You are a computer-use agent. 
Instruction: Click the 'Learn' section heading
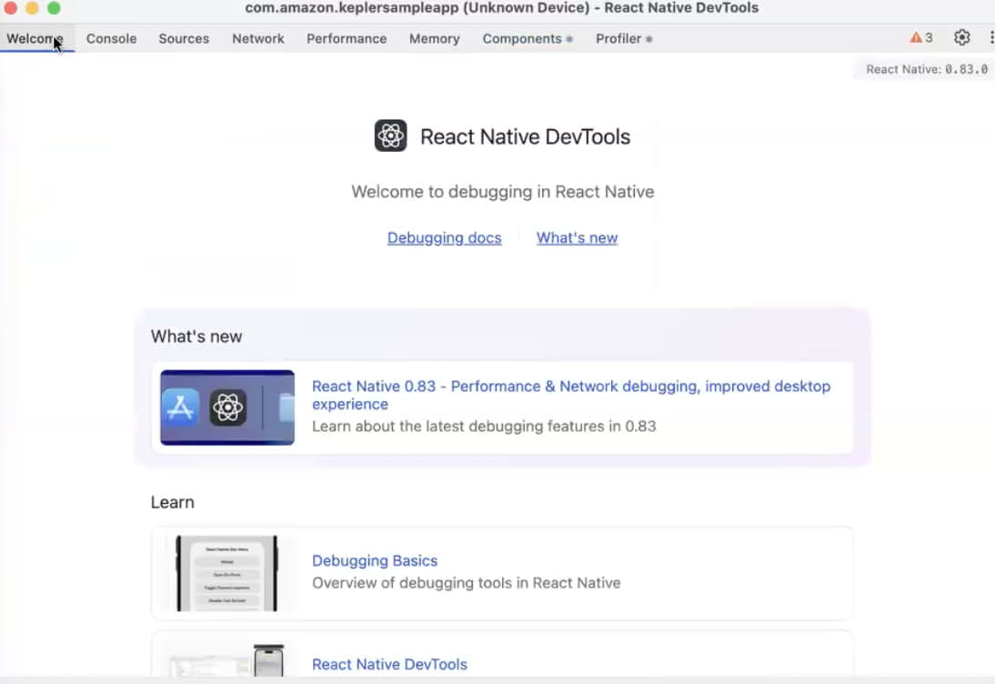[172, 502]
